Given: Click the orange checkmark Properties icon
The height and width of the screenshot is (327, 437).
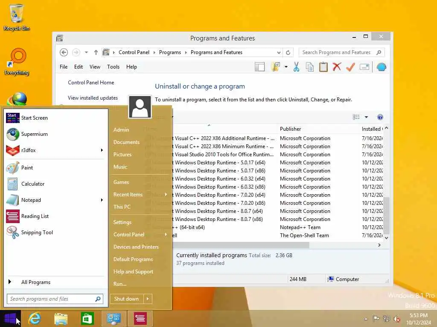Looking at the screenshot, I should click(x=351, y=67).
